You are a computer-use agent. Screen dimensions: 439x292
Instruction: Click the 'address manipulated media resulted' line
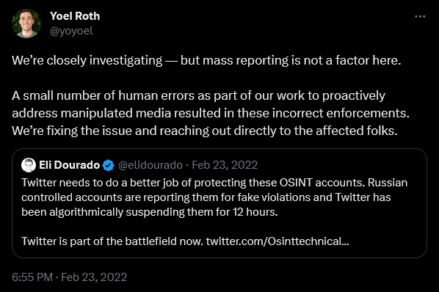point(211,113)
